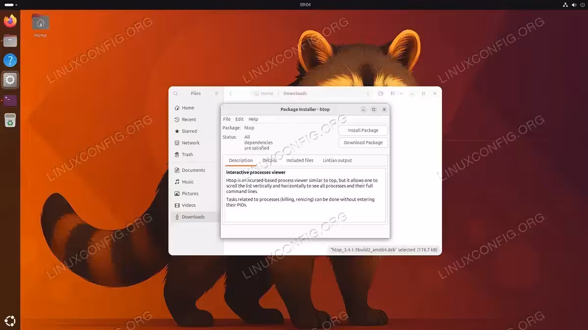Open the Help menu in Package Installer
Screen dimensions: 588x330
click(x=253, y=119)
